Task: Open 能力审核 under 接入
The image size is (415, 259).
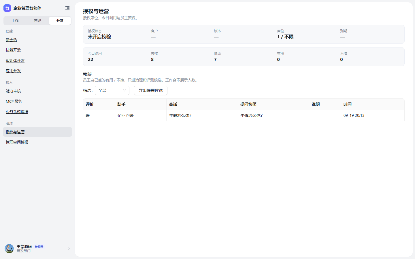Action: pos(13,91)
